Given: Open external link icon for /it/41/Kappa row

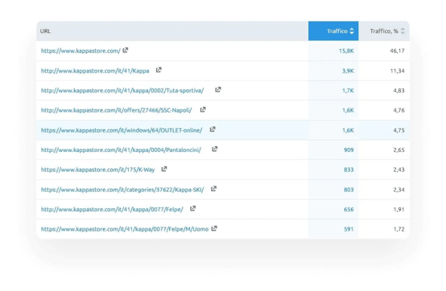Looking at the screenshot, I should click(159, 70).
